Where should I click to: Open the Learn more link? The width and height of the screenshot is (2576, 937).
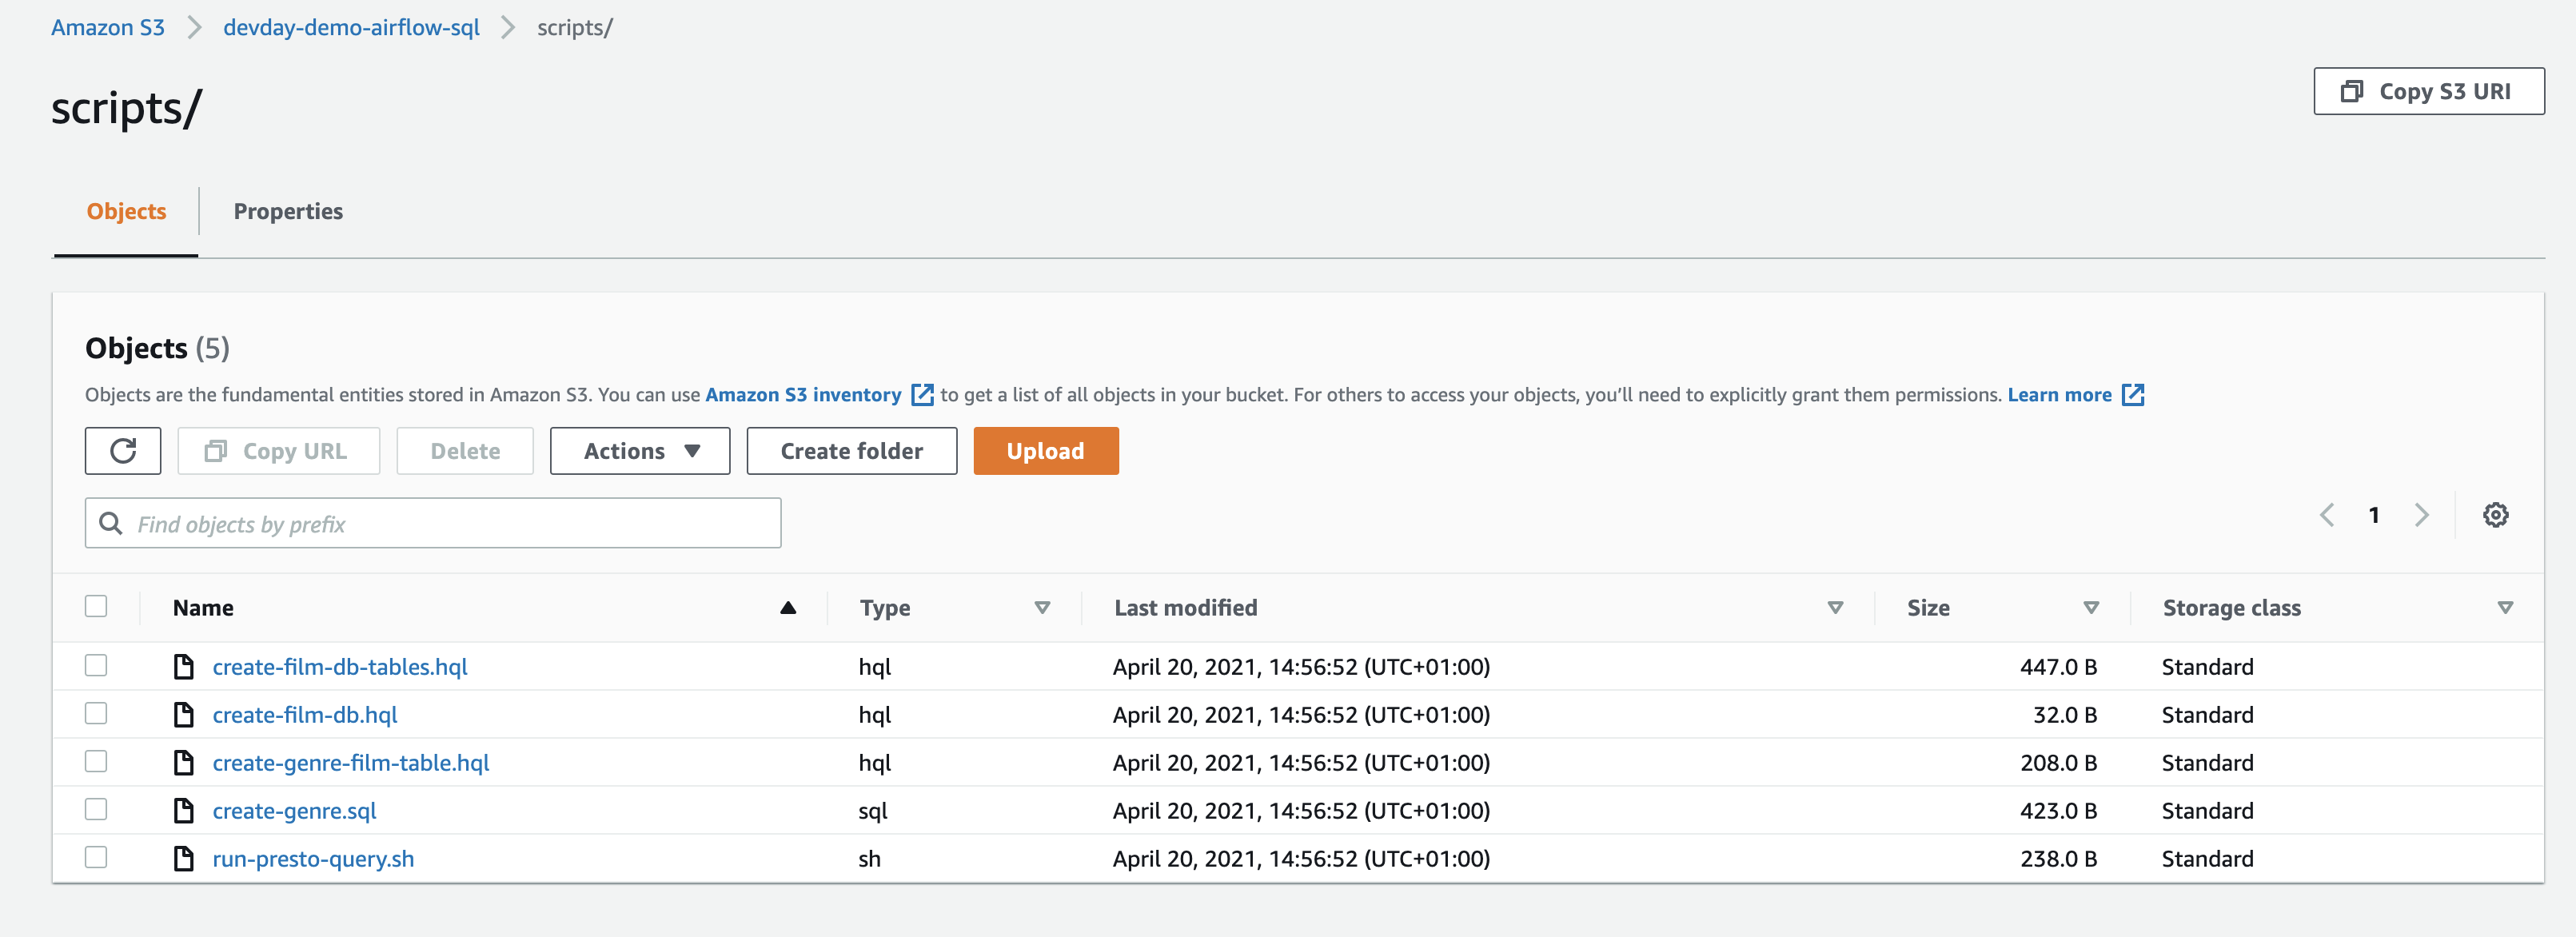(2059, 395)
